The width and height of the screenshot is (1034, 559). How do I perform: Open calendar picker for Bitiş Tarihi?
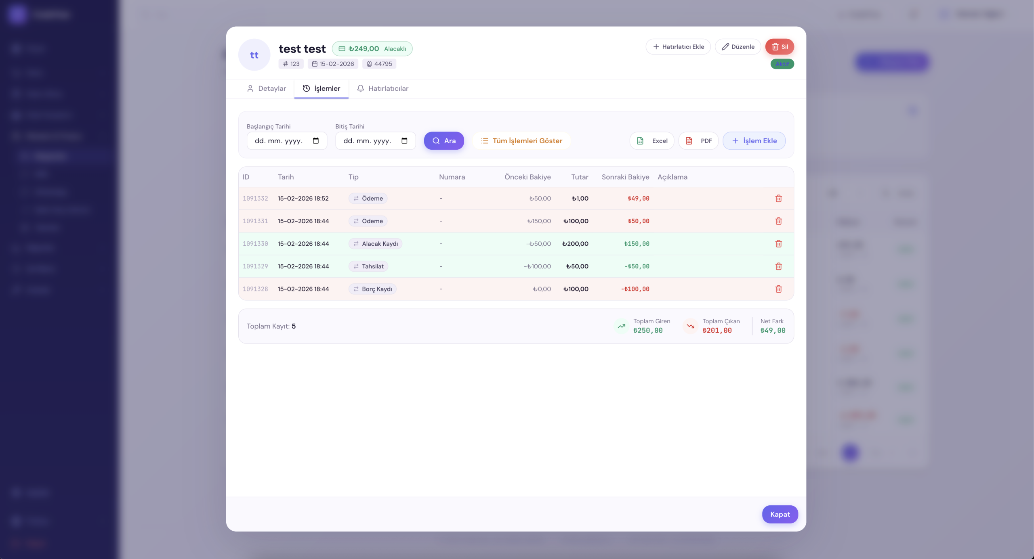coord(404,140)
